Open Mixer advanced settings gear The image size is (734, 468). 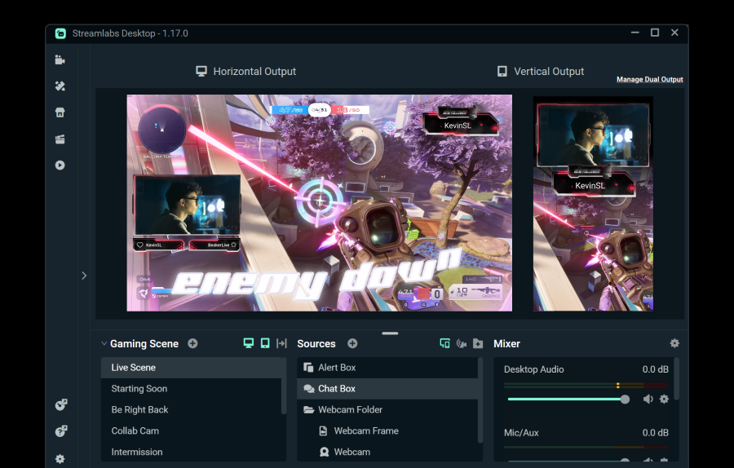[x=674, y=343]
